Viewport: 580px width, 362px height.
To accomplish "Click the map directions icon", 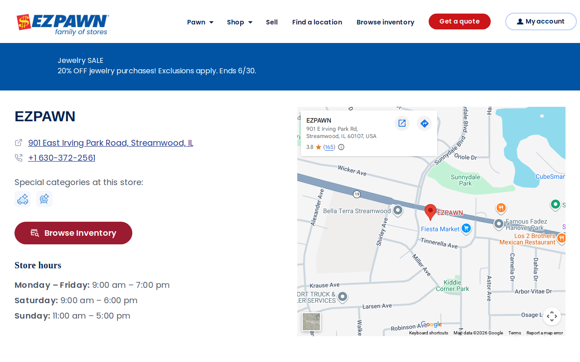I will point(424,123).
